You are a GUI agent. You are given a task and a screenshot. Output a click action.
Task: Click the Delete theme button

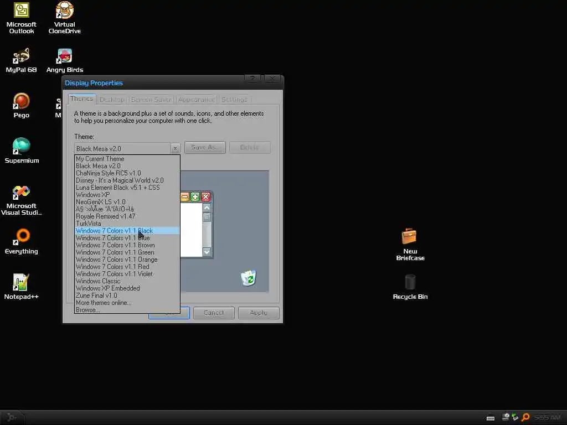pyautogui.click(x=250, y=147)
